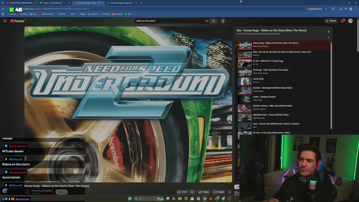This screenshot has width=359, height=202.
Task: Open the browser extensions puzzle icon
Action: coord(333,9)
